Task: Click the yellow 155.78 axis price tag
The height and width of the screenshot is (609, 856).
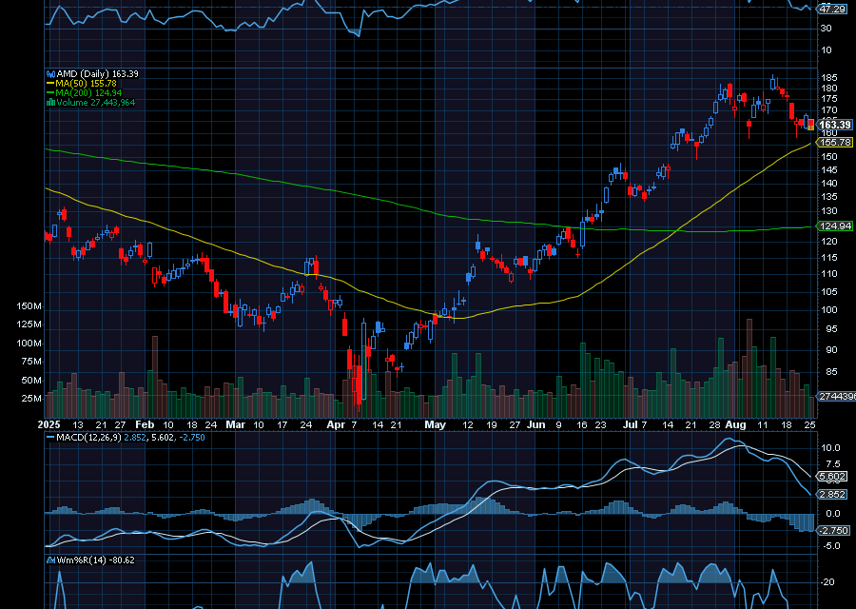Action: pos(834,143)
